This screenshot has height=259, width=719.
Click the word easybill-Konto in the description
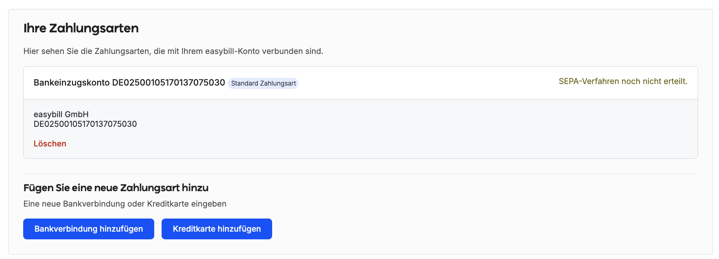[x=232, y=51]
